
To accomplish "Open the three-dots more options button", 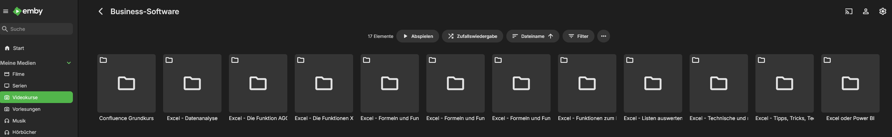I will coord(603,36).
